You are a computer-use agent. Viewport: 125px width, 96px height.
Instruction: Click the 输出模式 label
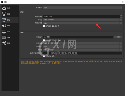point(39,8)
